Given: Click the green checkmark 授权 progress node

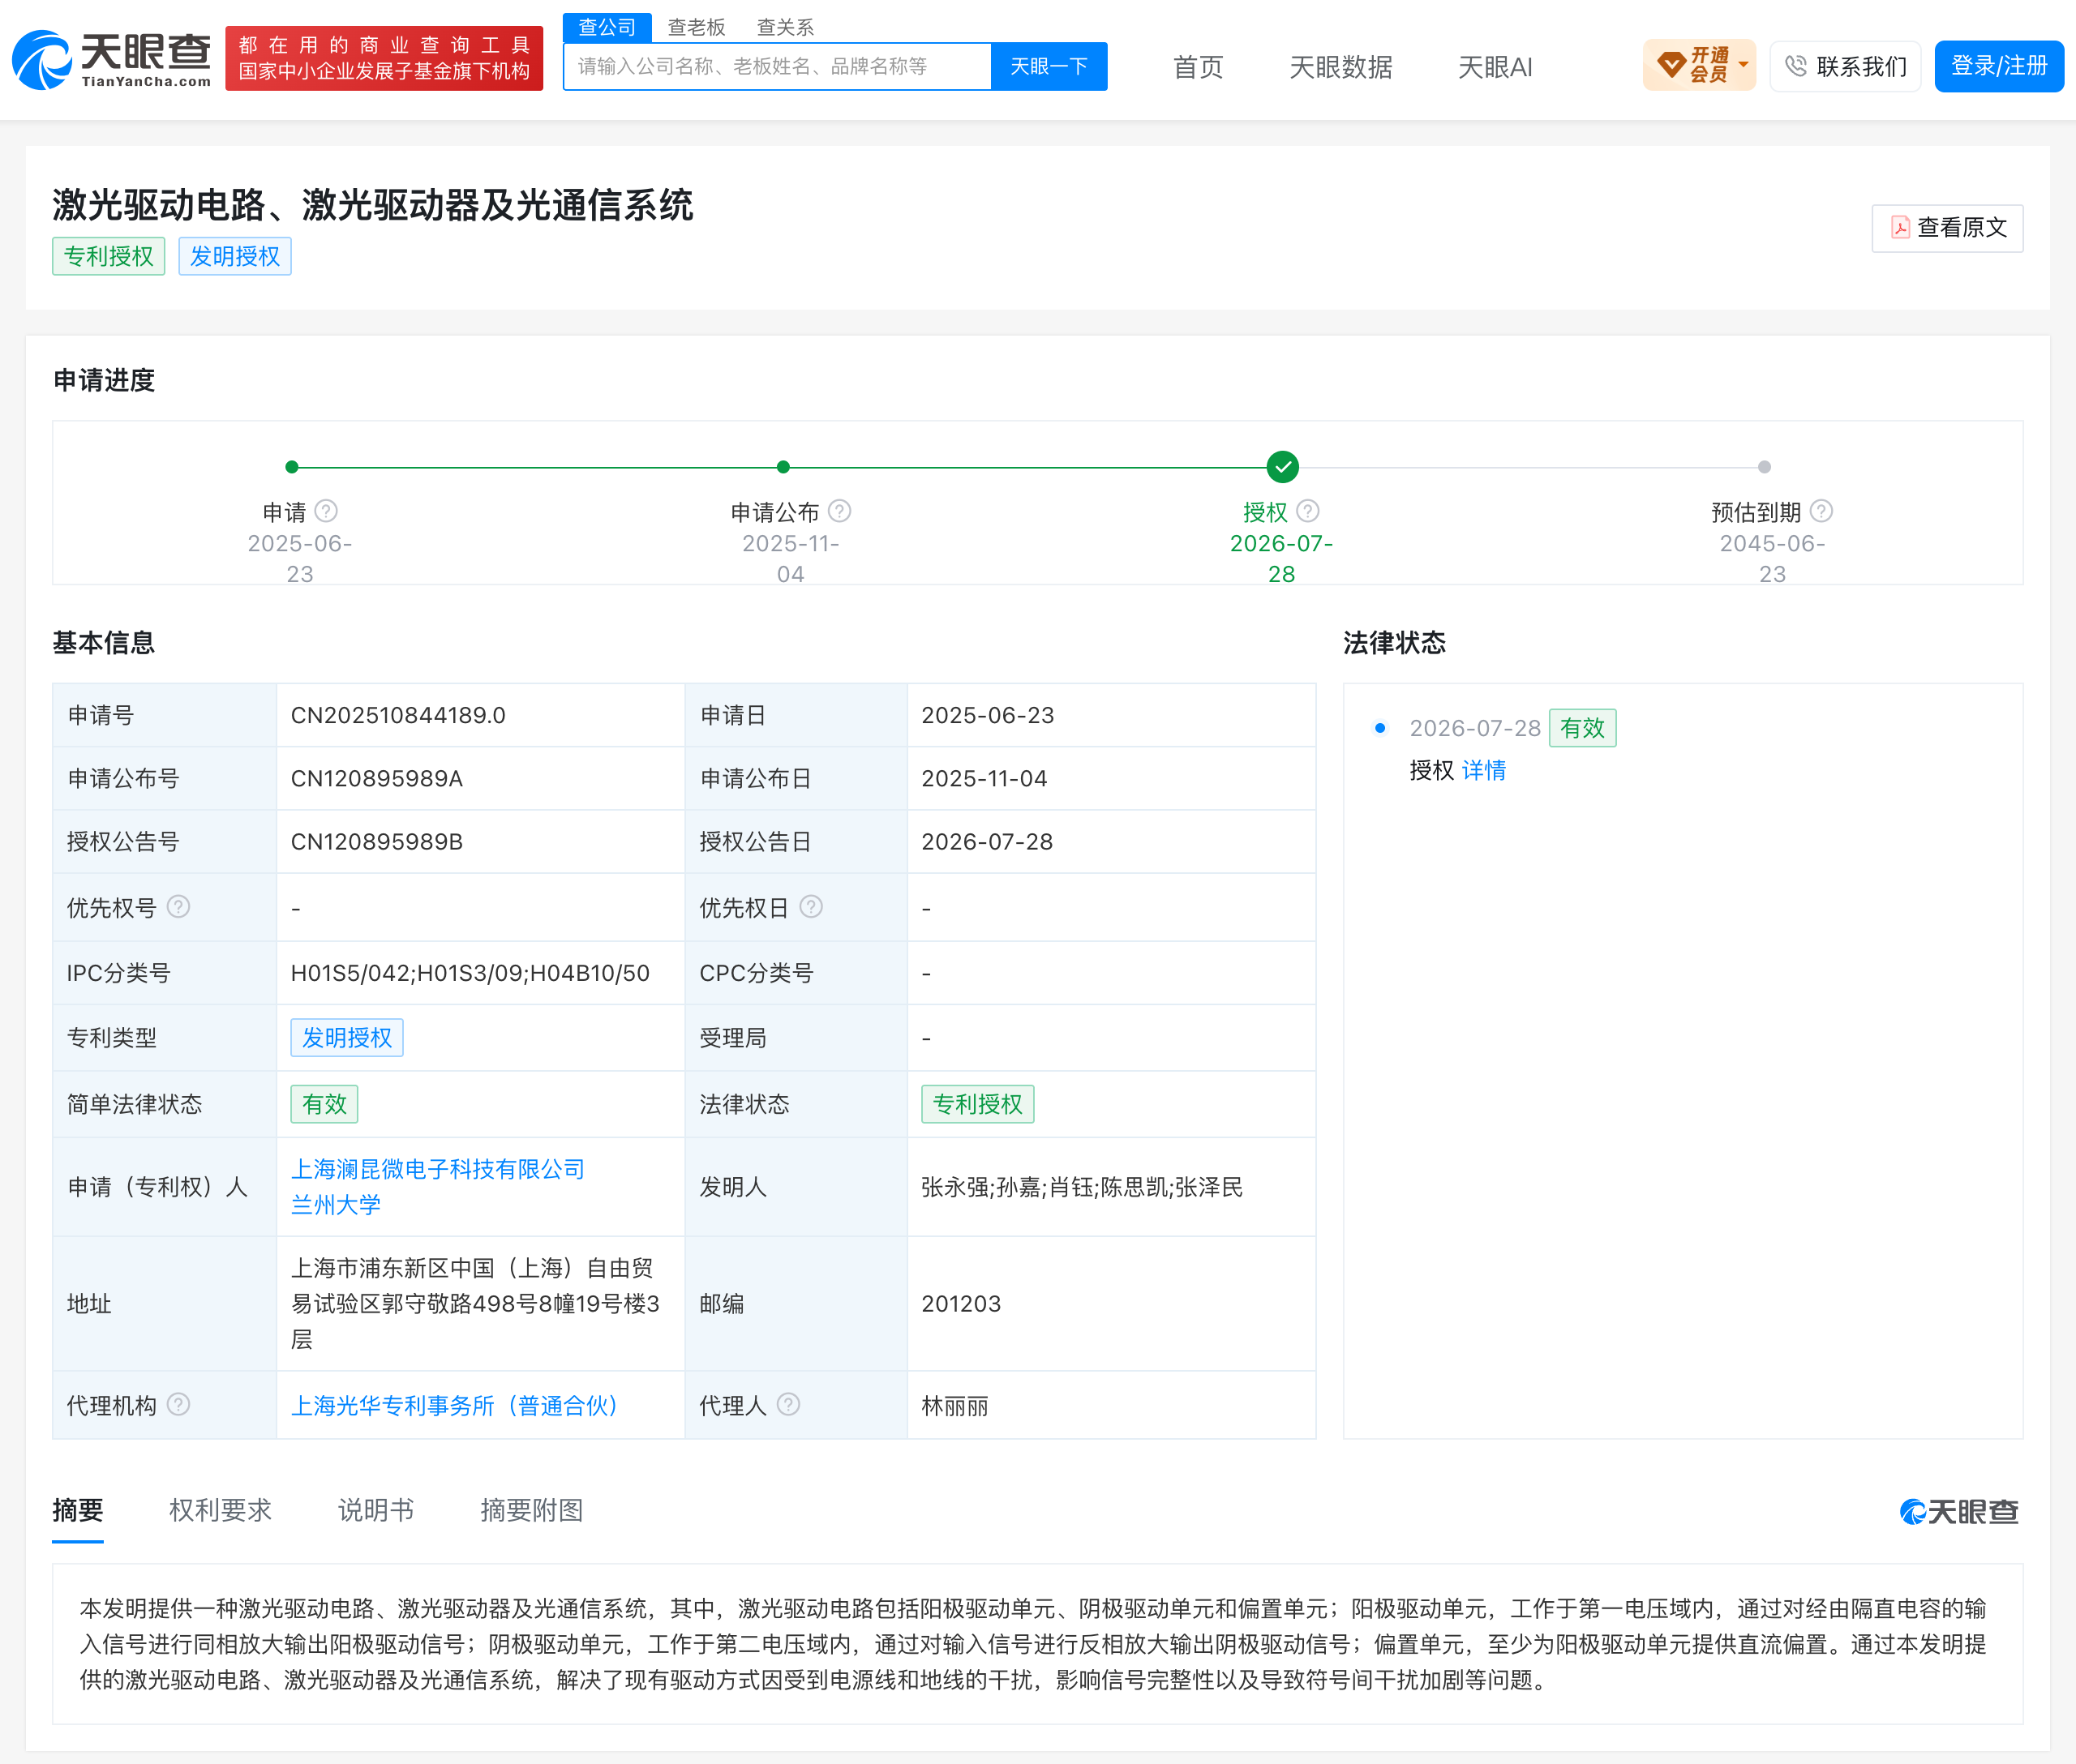Looking at the screenshot, I should 1281,467.
